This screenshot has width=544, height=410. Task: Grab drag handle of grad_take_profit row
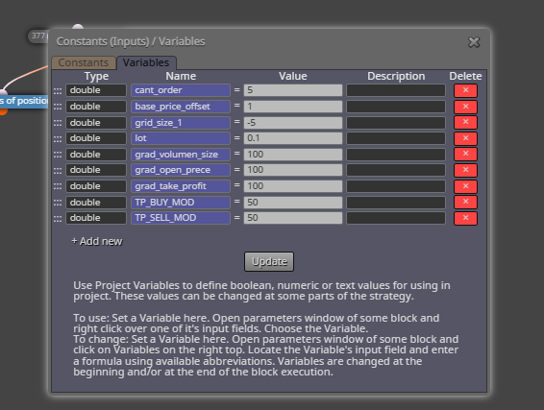58,186
